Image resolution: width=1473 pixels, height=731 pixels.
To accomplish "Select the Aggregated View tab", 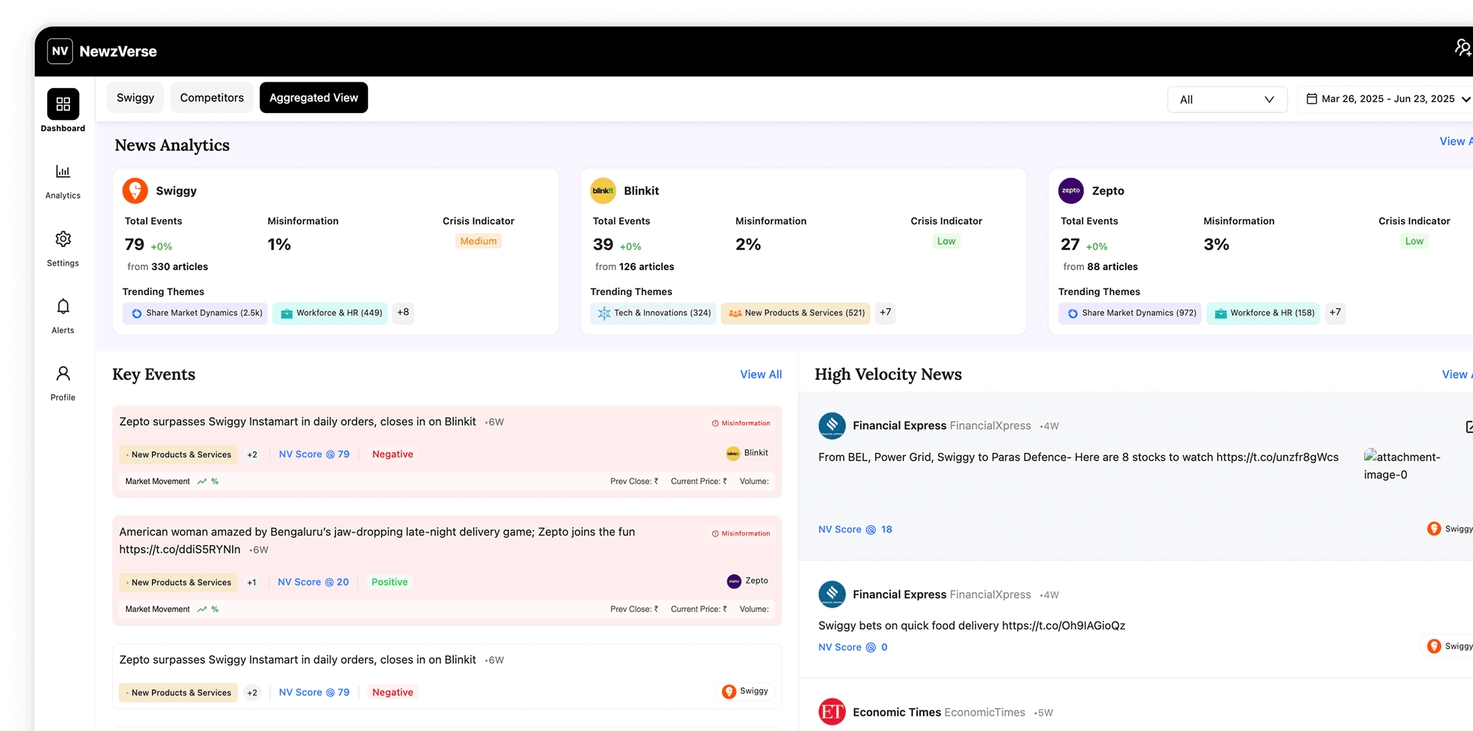I will pos(314,98).
